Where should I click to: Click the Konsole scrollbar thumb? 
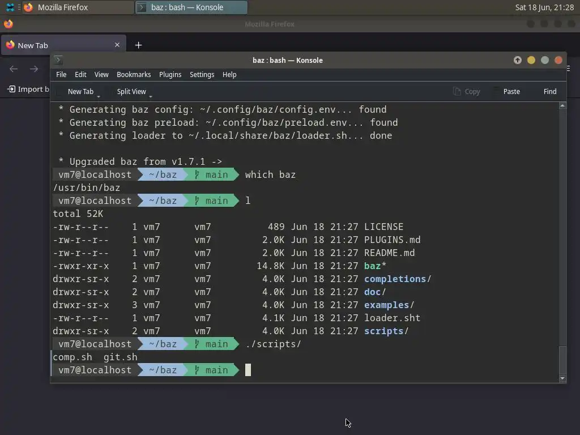pyautogui.click(x=562, y=360)
